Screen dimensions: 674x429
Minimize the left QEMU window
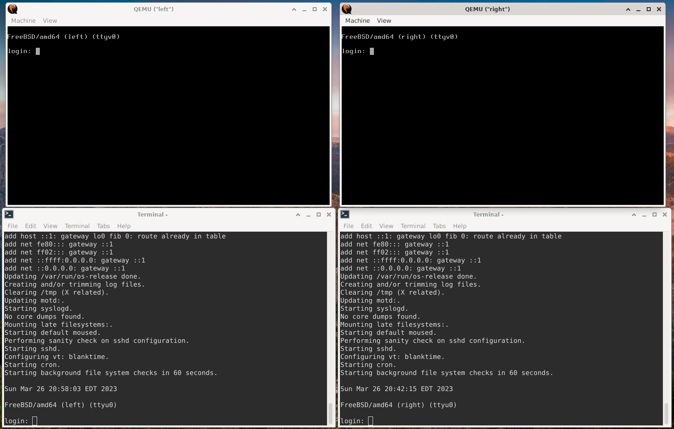coord(304,9)
